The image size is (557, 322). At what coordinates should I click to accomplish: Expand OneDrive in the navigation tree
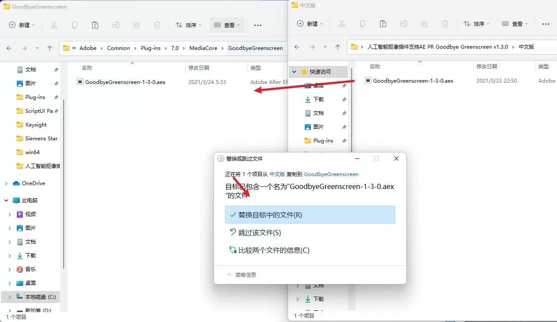tap(6, 183)
